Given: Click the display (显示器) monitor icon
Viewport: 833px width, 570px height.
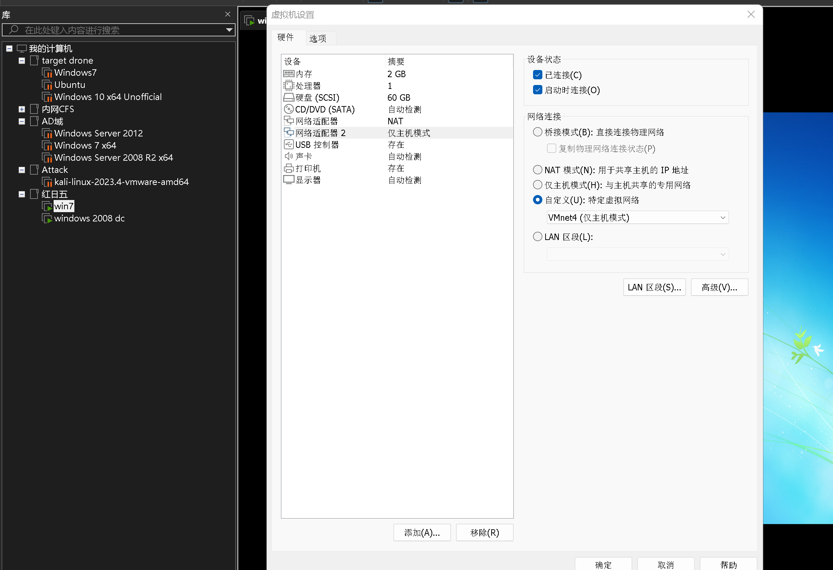Looking at the screenshot, I should tap(289, 180).
